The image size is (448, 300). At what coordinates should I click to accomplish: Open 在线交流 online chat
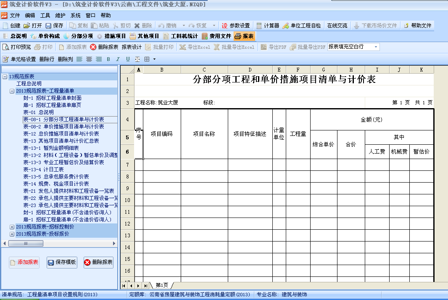(x=337, y=26)
